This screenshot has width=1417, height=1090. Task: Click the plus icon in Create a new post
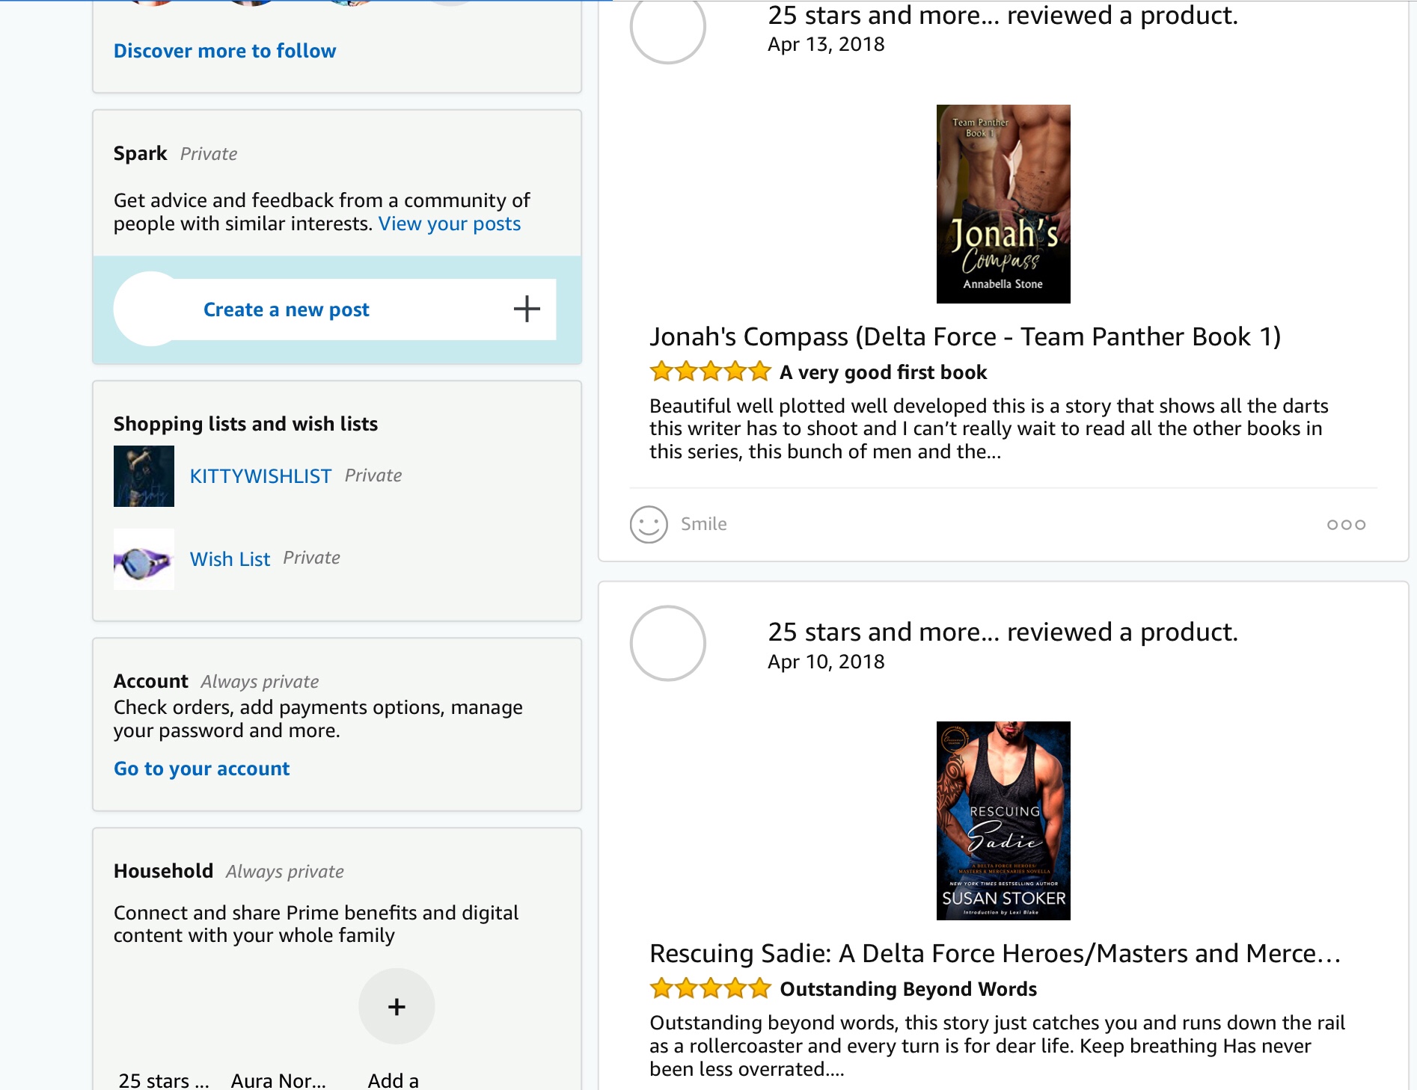coord(527,309)
